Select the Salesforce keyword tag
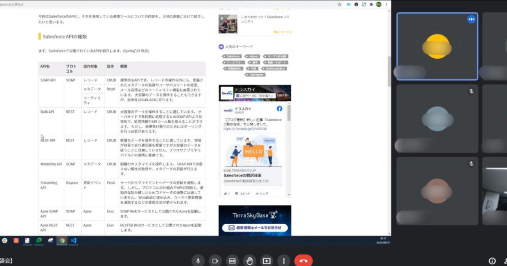 (232, 56)
